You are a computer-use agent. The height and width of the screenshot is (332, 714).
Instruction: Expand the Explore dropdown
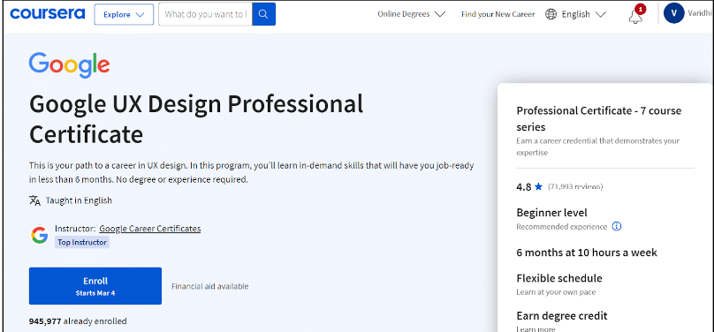124,14
